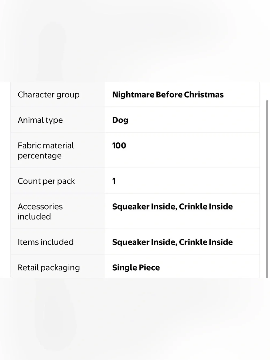
Task: Click the blurred area below the table
Action: click(x=135, y=319)
